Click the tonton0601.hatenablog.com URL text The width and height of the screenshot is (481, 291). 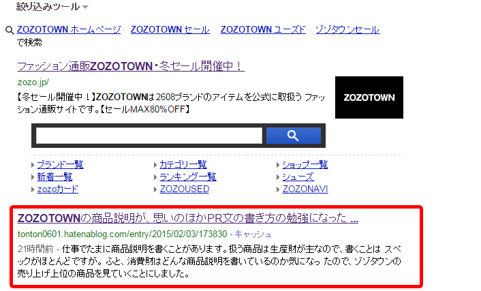click(122, 234)
